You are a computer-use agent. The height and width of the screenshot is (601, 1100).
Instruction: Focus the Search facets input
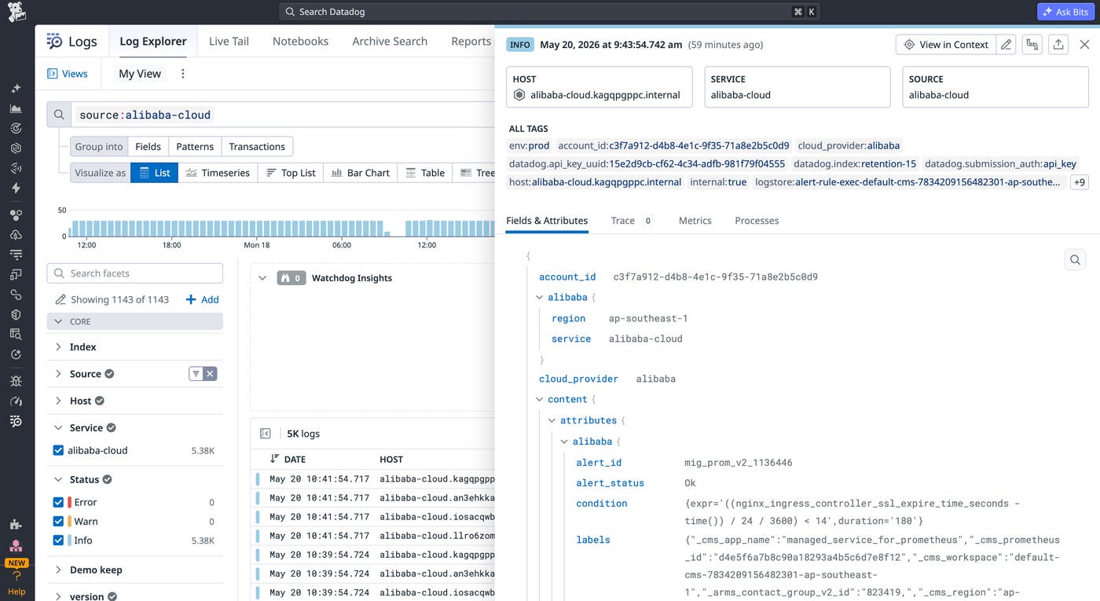(x=135, y=273)
